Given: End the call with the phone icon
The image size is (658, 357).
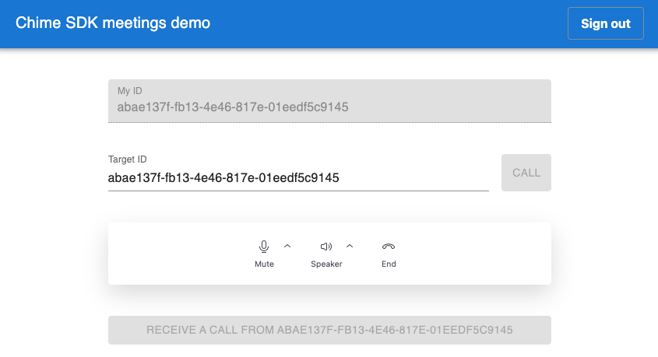Looking at the screenshot, I should 389,247.
